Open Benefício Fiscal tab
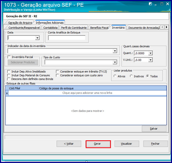 pos(99,28)
